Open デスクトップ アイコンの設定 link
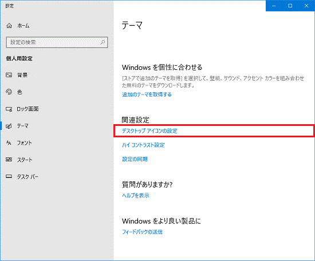This screenshot has width=315, height=261. [x=149, y=131]
